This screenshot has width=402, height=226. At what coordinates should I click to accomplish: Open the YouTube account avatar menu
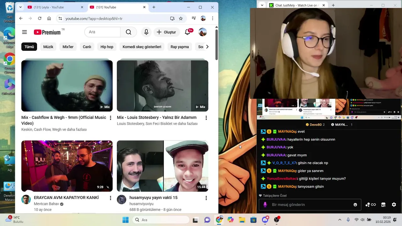coord(203,32)
